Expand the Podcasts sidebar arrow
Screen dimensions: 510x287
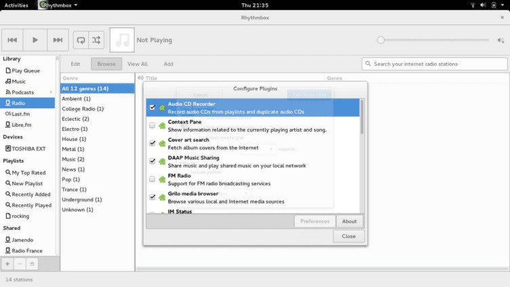point(51,92)
